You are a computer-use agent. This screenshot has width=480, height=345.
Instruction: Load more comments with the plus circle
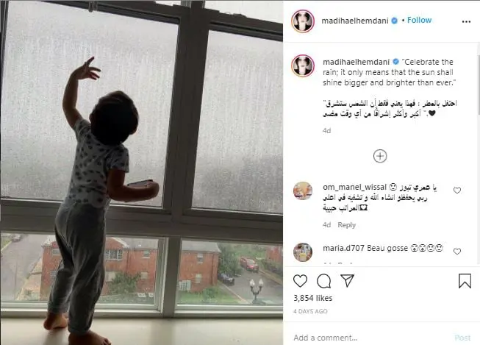click(380, 156)
